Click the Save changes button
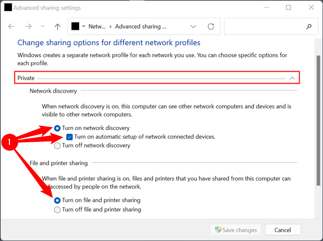Viewport: 323px width, 241px height. point(236,230)
